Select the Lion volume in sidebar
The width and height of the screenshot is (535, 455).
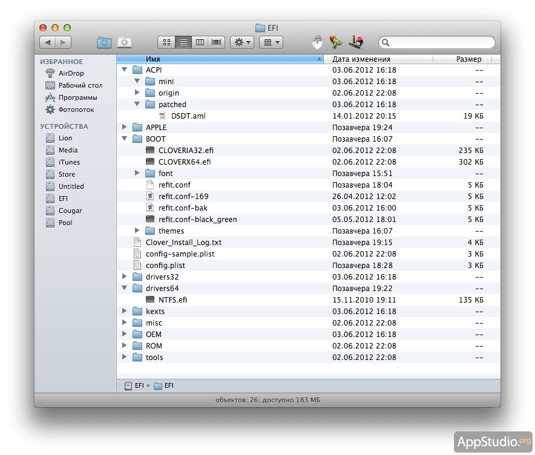tap(59, 138)
